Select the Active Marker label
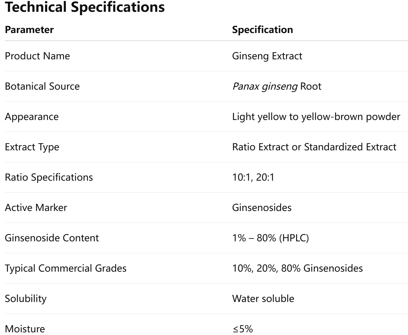Image resolution: width=408 pixels, height=335 pixels. click(x=36, y=208)
